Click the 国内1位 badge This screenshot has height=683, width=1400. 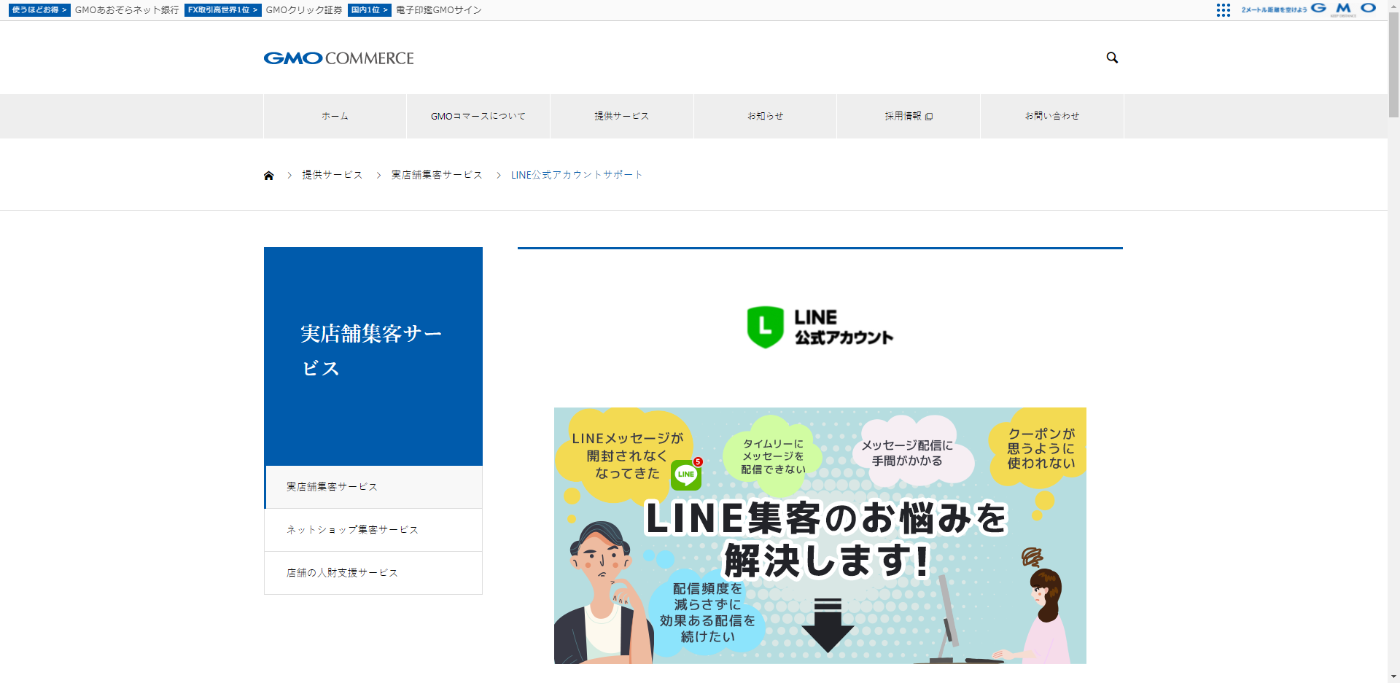[369, 10]
